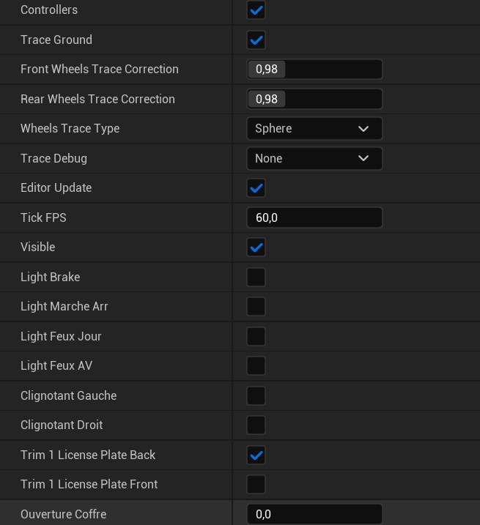
Task: Uncheck the Controllers checkbox
Action: [256, 10]
